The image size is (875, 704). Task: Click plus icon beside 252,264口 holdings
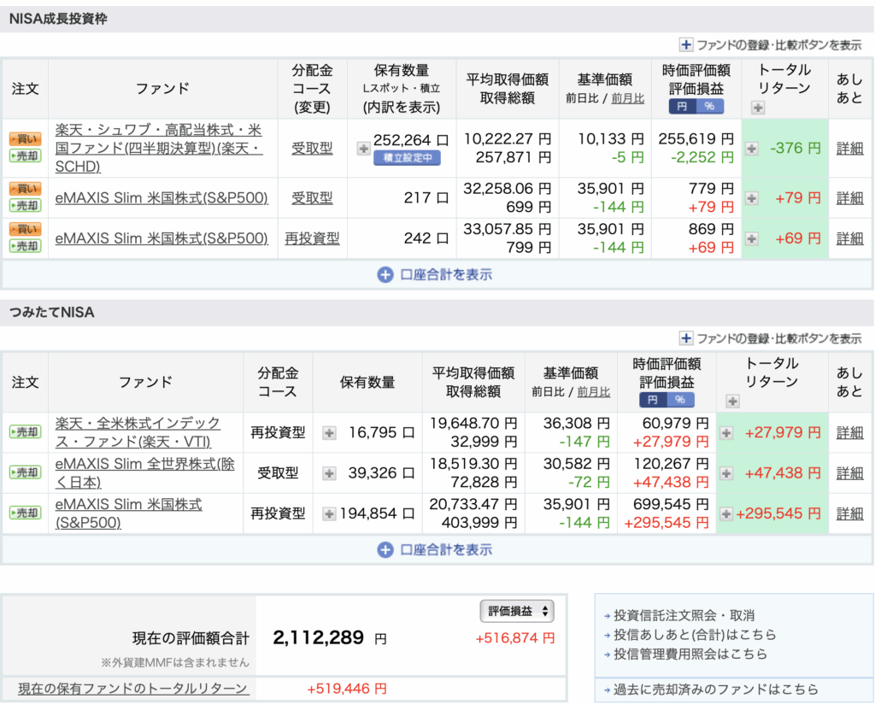point(363,149)
